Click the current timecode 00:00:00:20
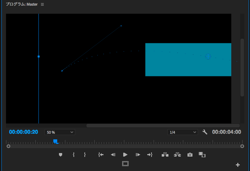This screenshot has width=250, height=171. tap(24, 132)
